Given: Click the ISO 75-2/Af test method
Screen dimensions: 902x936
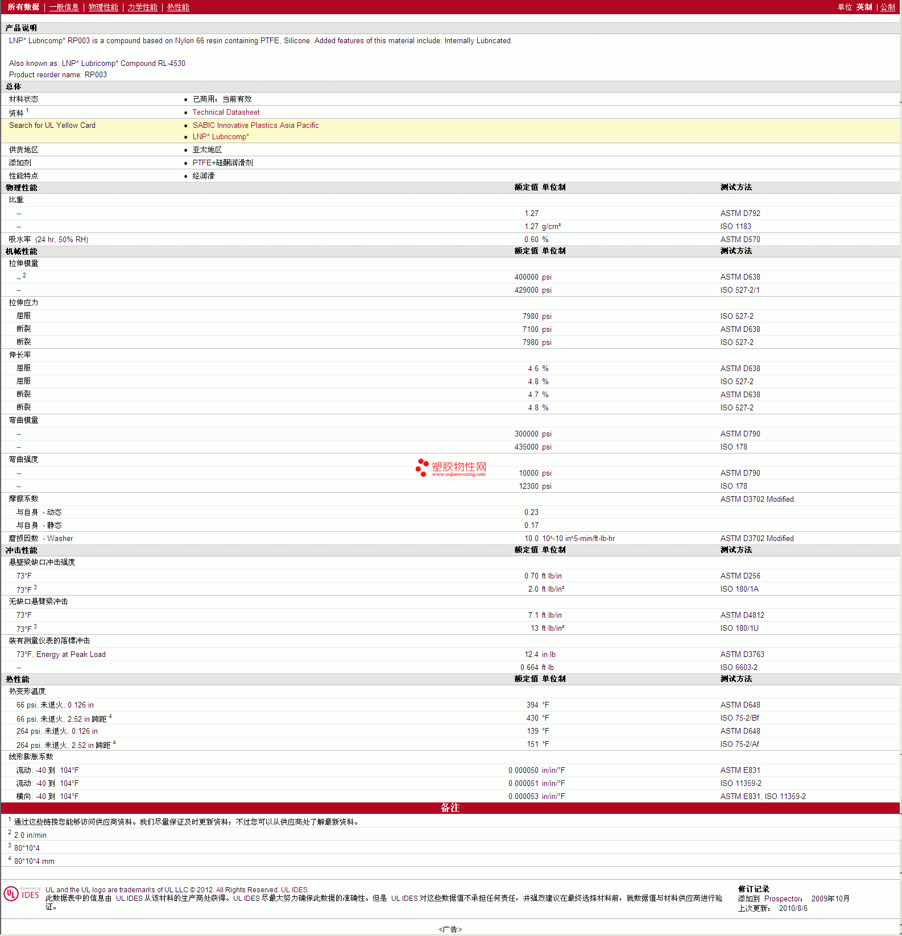Looking at the screenshot, I should 739,744.
